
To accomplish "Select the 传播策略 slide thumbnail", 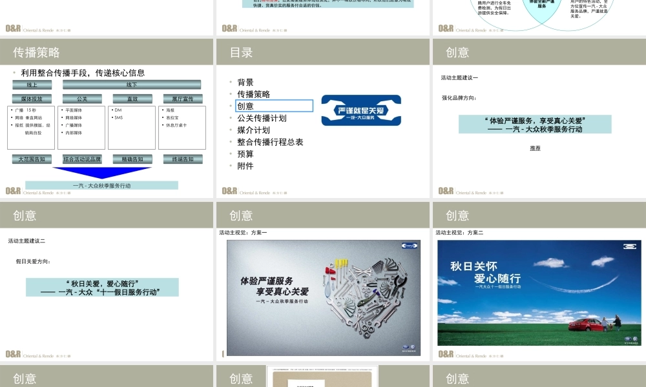I will [x=107, y=118].
